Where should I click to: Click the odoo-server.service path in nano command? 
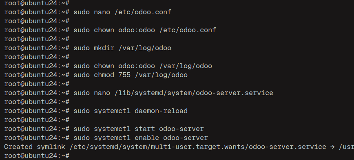pyautogui.click(x=194, y=93)
